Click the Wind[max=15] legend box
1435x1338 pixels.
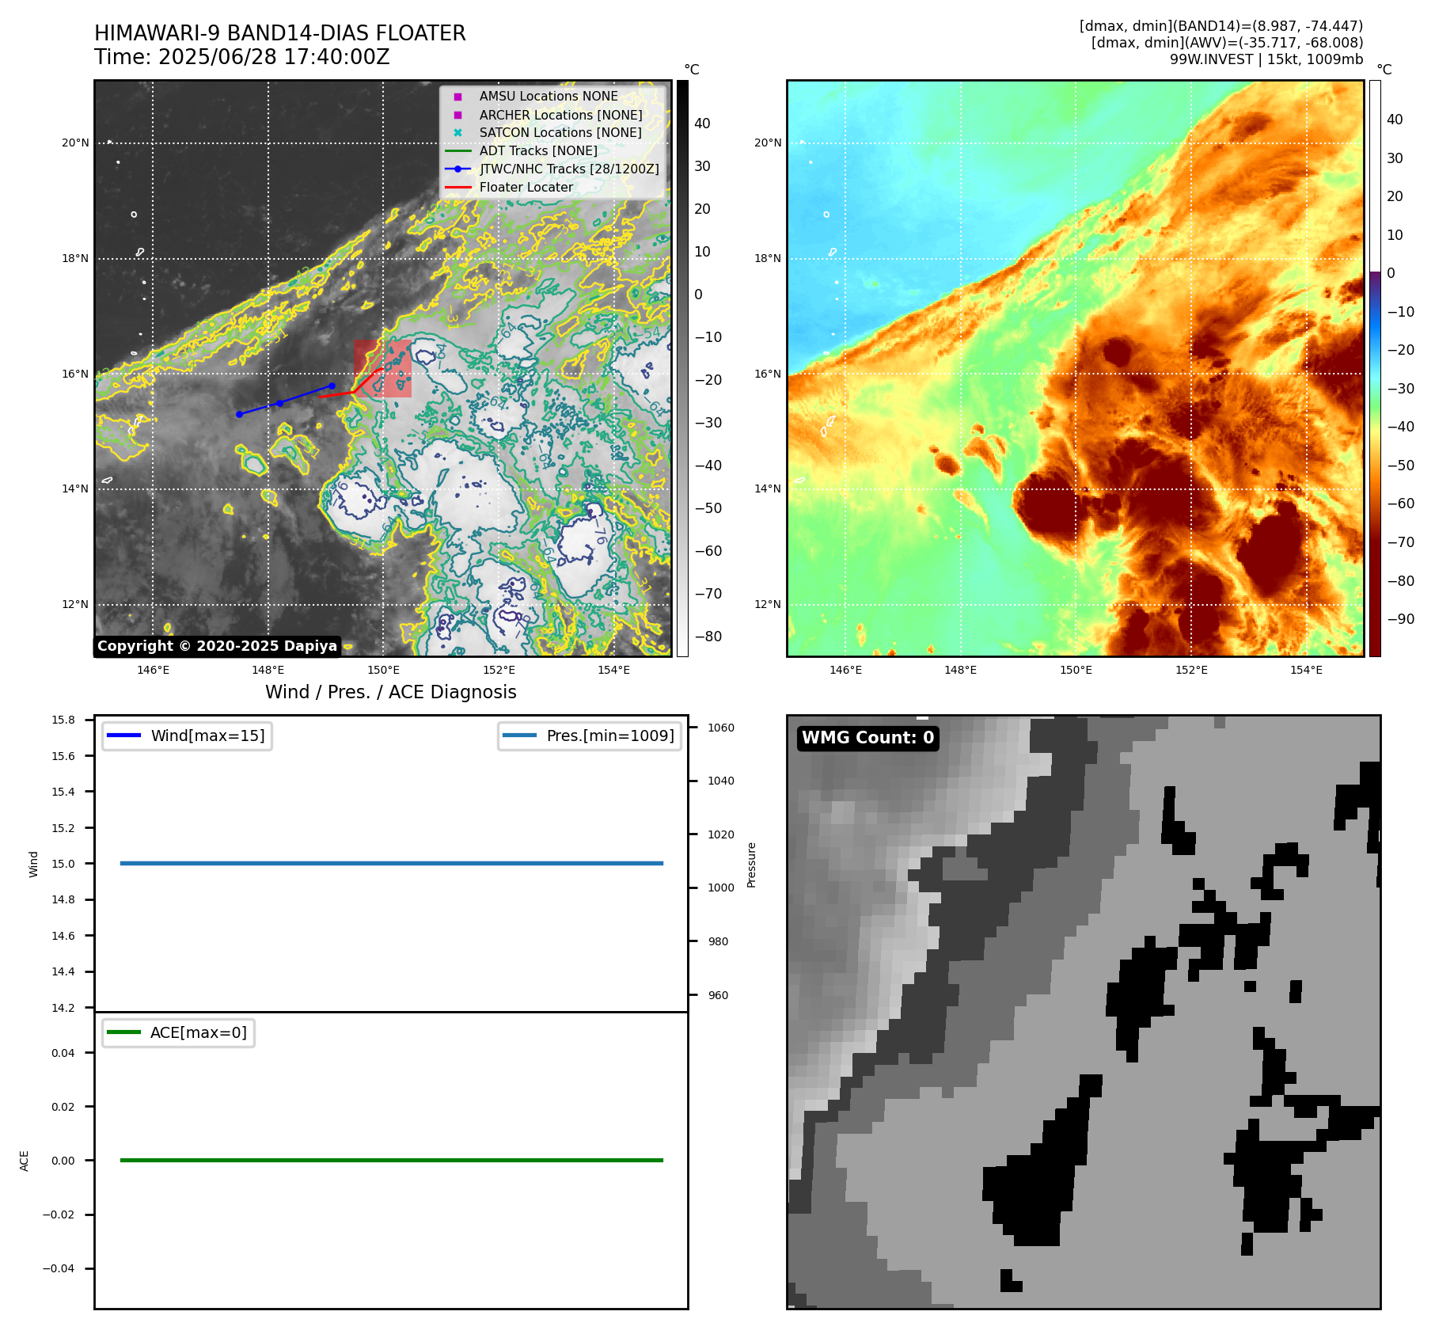point(188,736)
